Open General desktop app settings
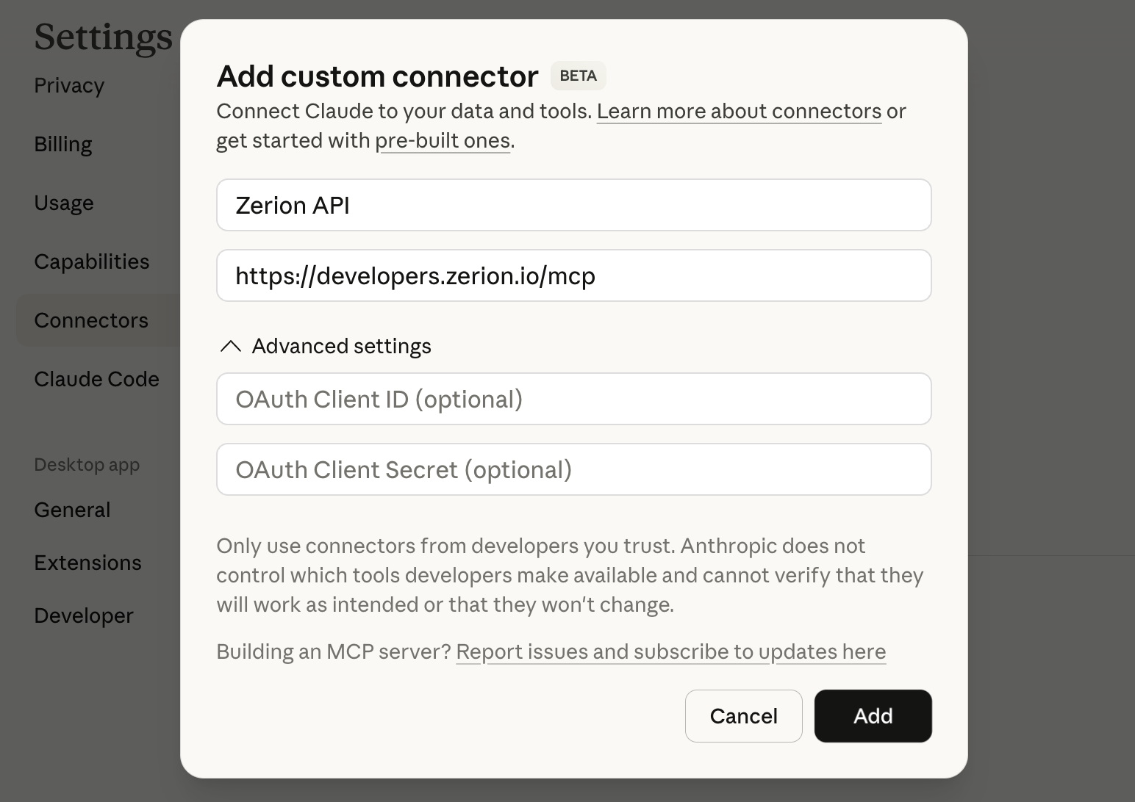Screen dimensions: 1135x802 72,510
